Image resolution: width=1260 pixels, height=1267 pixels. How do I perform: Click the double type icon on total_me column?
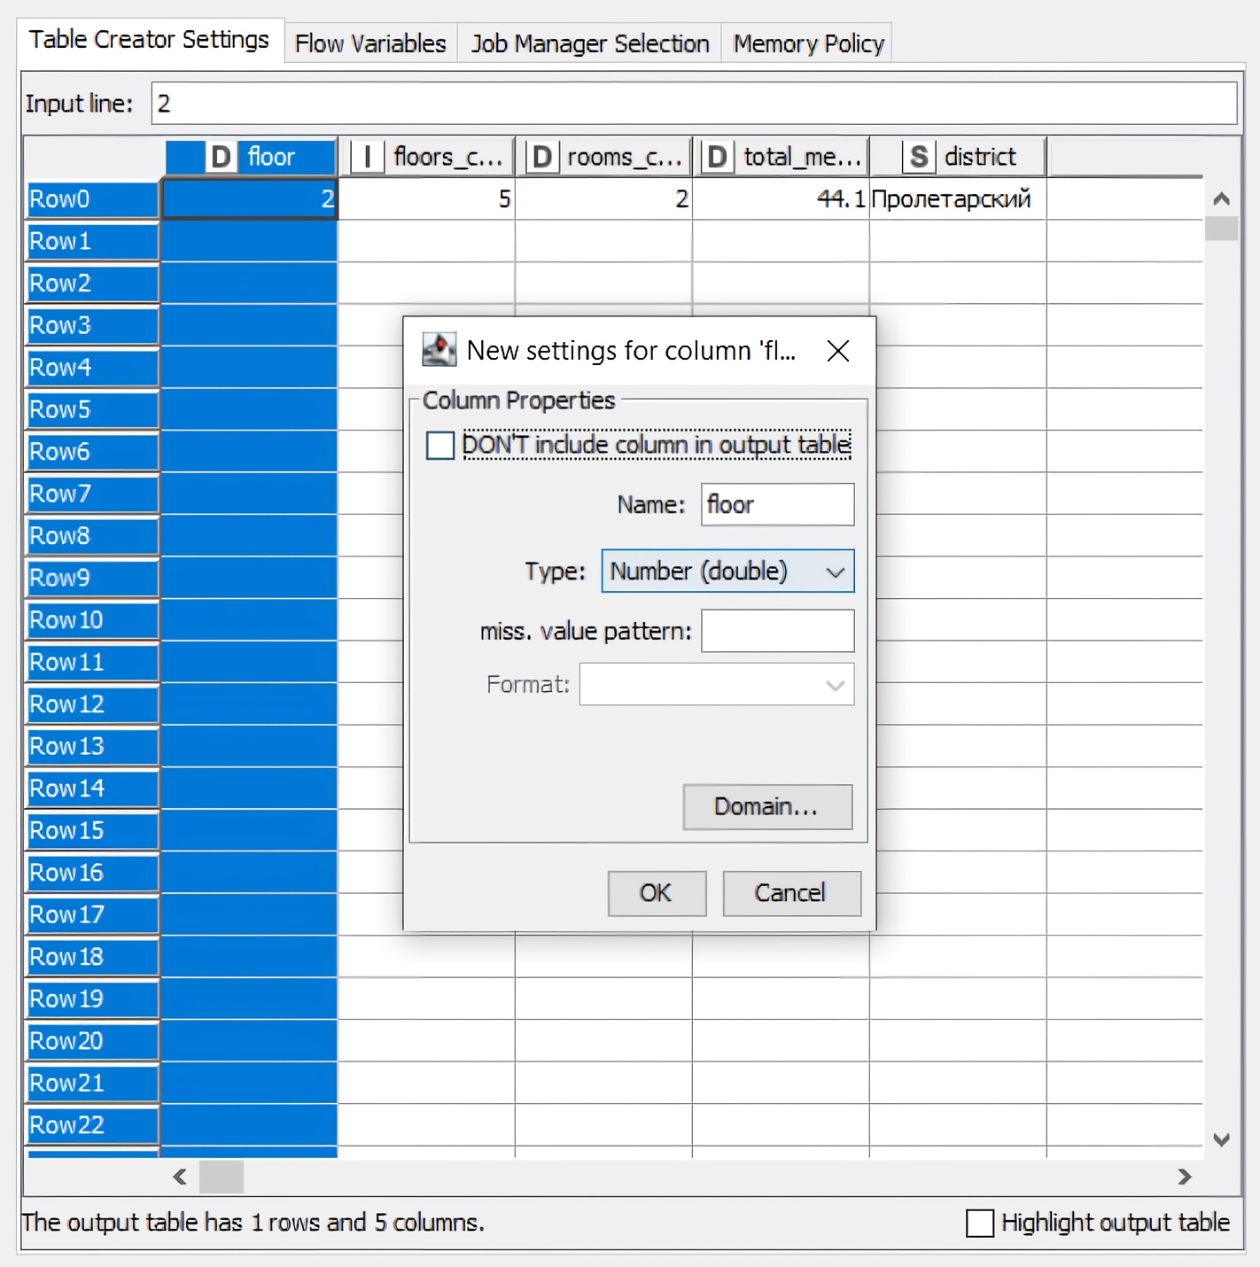click(718, 157)
